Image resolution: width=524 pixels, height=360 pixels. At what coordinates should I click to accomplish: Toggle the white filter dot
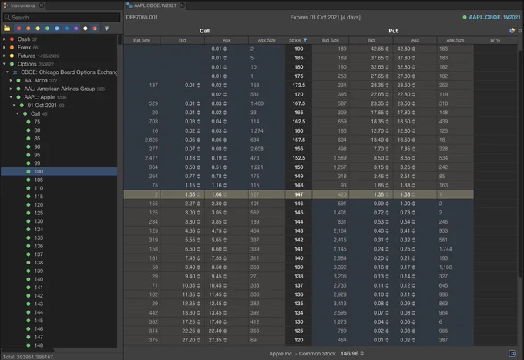pyautogui.click(x=86, y=29)
